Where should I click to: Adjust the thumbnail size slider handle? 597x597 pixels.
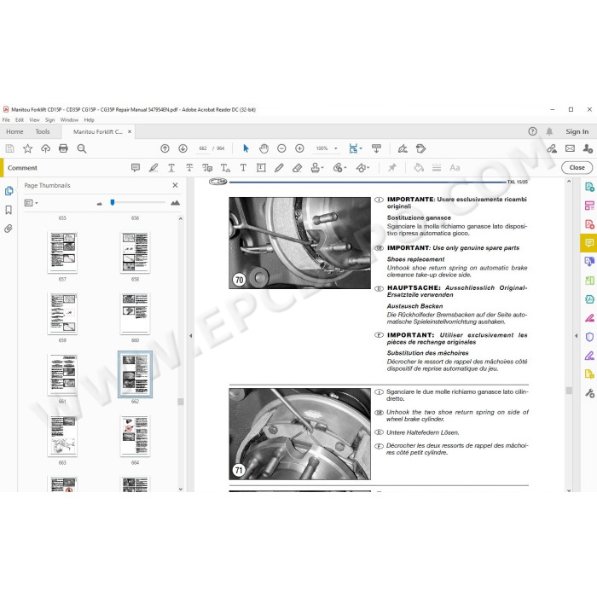pos(113,203)
